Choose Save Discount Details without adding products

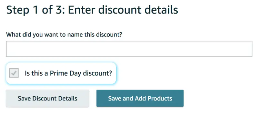tap(47, 98)
